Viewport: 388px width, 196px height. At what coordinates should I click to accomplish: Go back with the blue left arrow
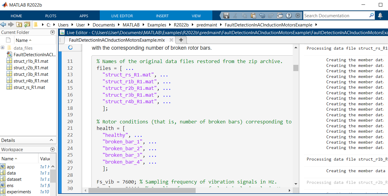[3, 25]
